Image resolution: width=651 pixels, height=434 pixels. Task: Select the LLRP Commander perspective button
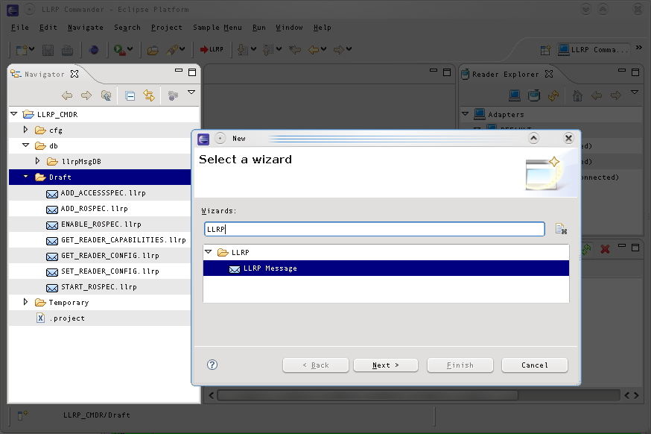coord(594,50)
